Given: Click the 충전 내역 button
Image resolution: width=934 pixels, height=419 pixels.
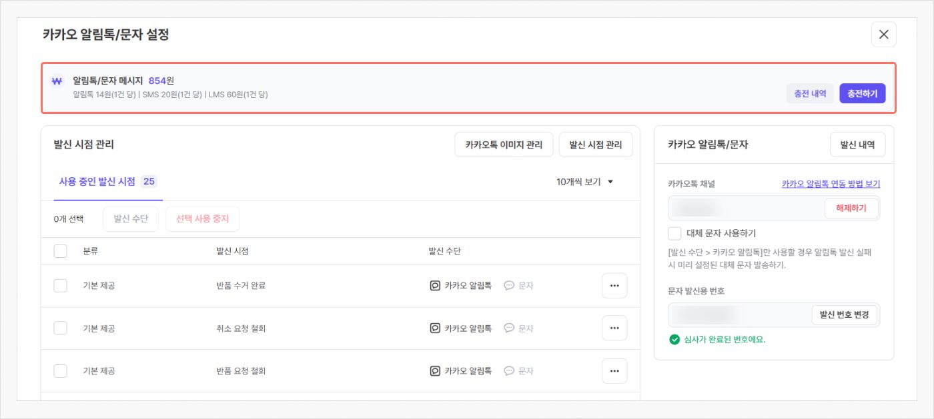Looking at the screenshot, I should pyautogui.click(x=810, y=94).
